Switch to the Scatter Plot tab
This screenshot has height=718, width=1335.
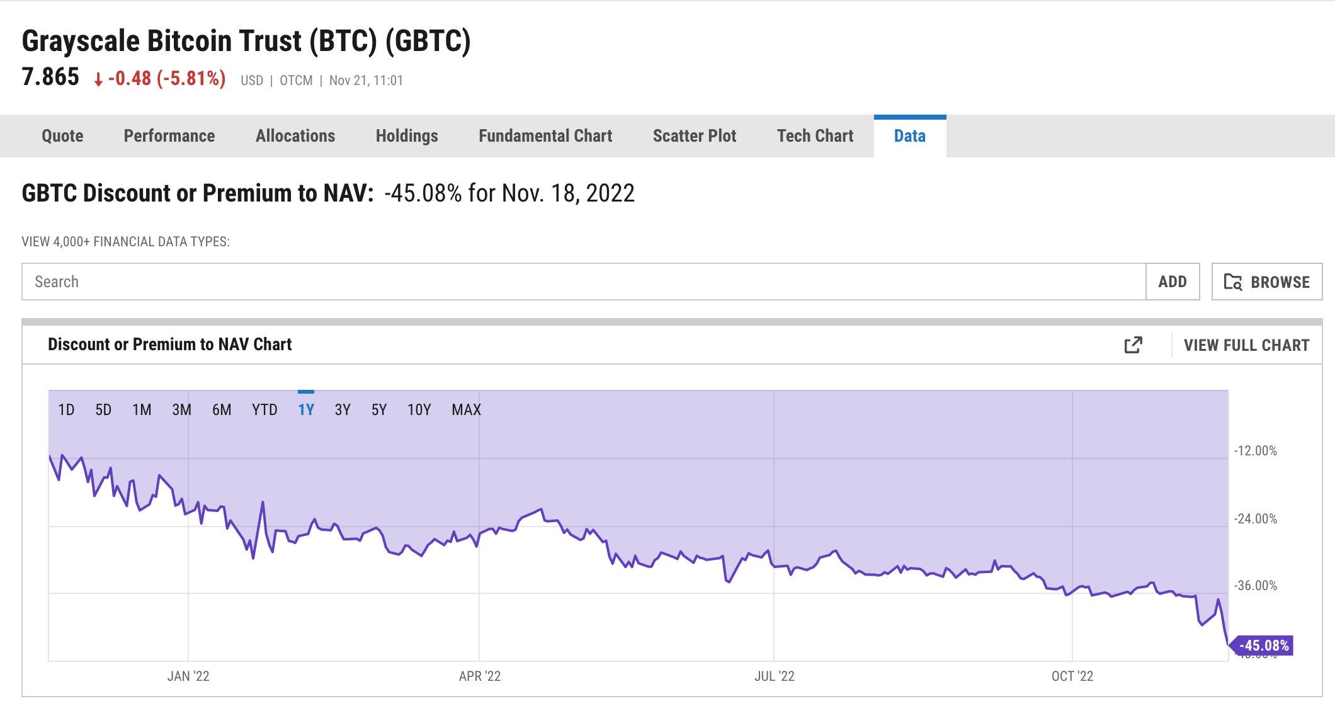pyautogui.click(x=695, y=136)
